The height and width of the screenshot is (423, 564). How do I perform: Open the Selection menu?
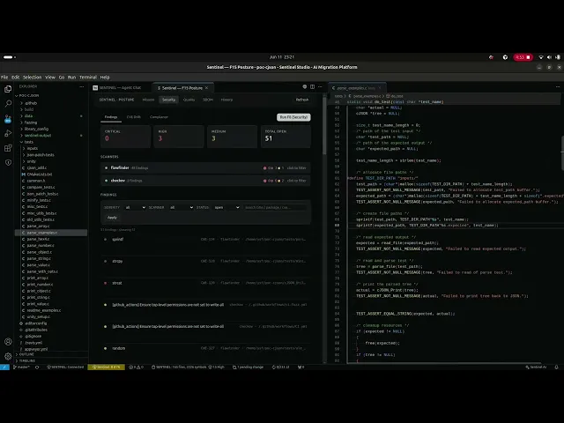[32, 77]
